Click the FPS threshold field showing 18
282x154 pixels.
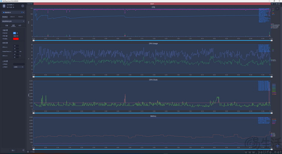pos(16,46)
